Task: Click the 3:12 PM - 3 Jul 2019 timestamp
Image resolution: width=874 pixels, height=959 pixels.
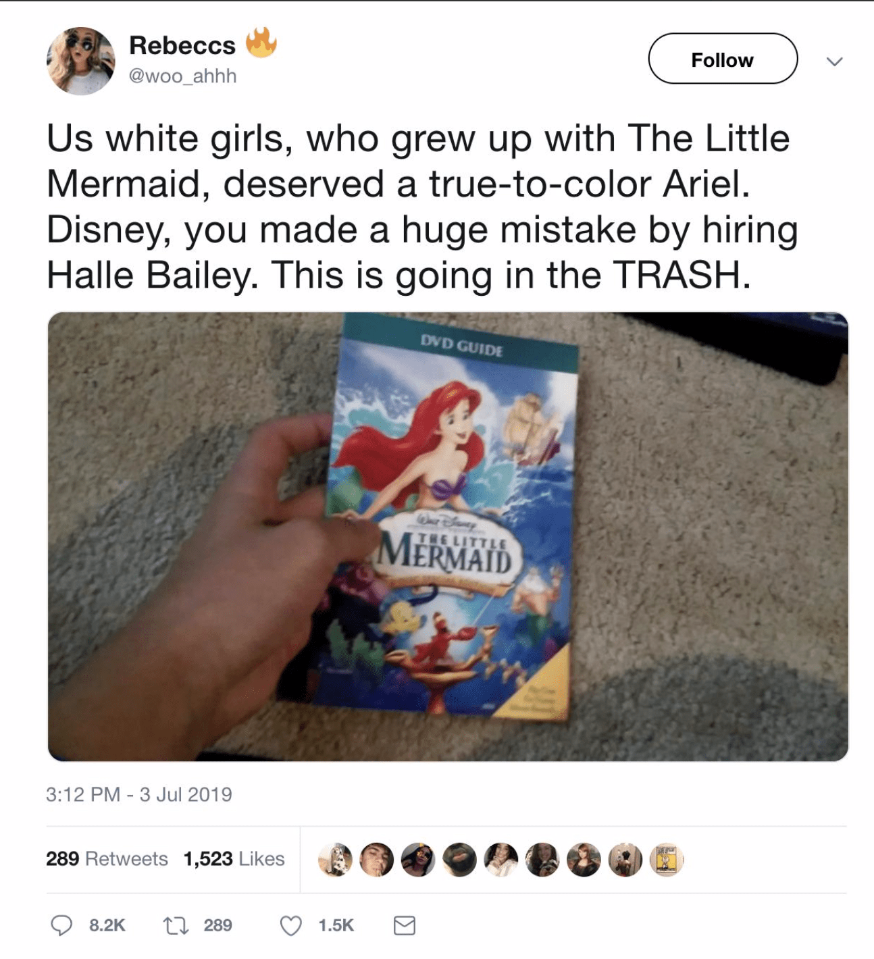Action: pos(139,794)
